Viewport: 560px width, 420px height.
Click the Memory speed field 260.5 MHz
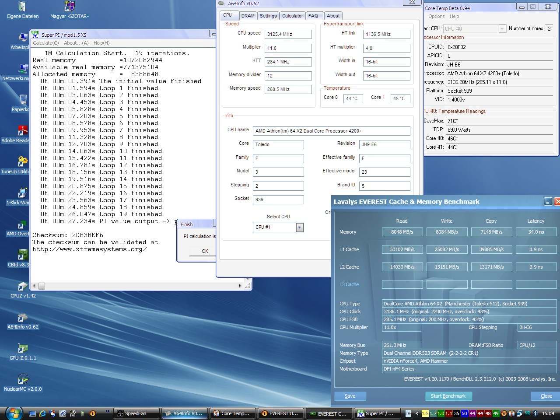pos(288,89)
